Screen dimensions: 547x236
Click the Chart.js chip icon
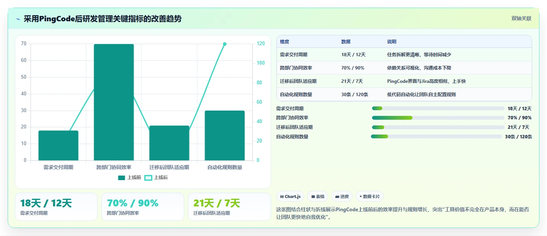click(x=282, y=197)
